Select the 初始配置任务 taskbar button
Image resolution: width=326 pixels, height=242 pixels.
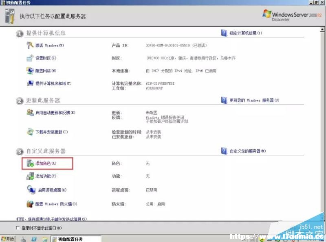pyautogui.click(x=76, y=239)
